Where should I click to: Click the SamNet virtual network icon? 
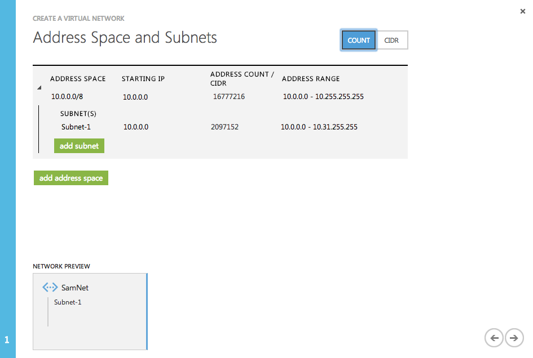coord(50,288)
